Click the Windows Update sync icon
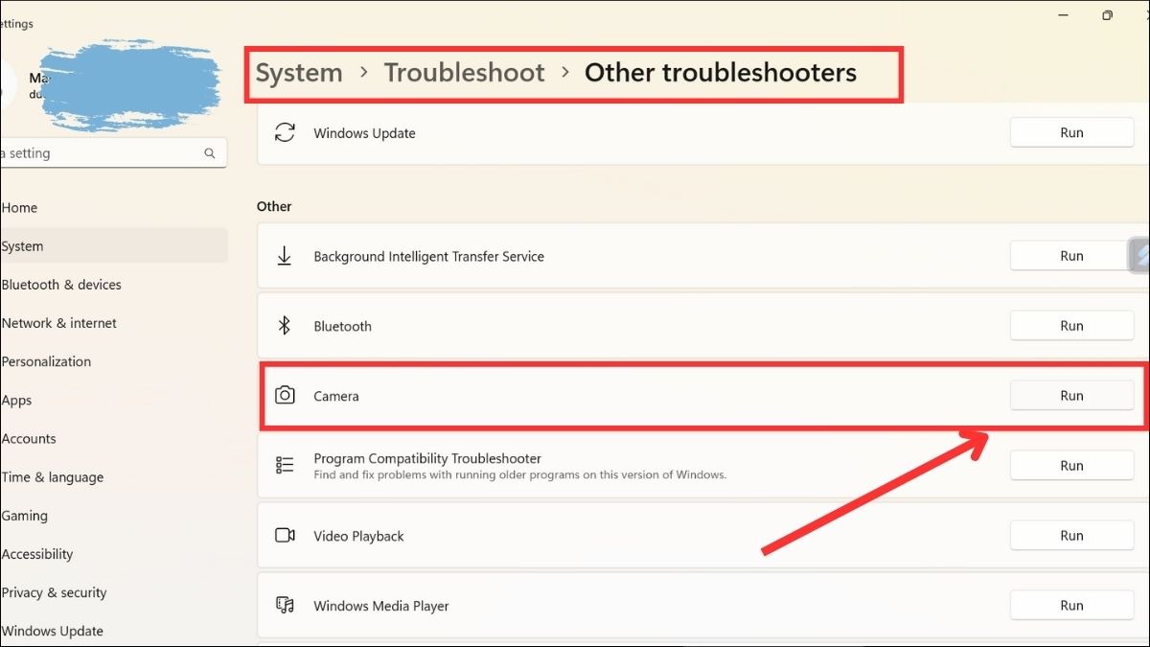 coord(285,133)
